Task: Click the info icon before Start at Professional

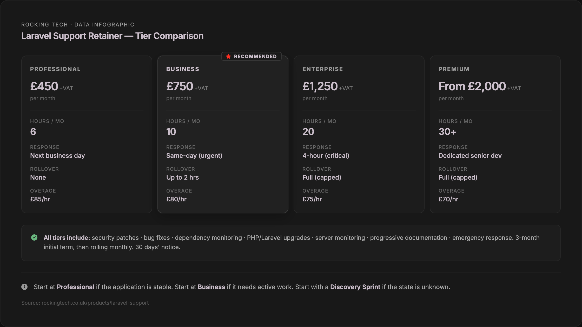Action: pyautogui.click(x=24, y=287)
